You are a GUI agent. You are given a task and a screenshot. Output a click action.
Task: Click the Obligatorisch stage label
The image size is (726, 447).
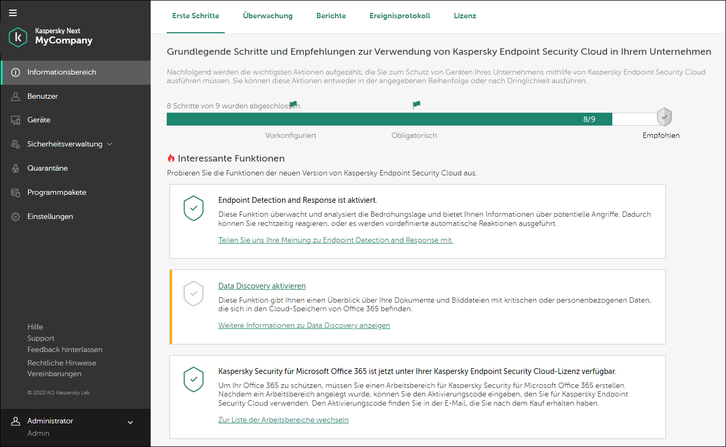[x=414, y=136]
